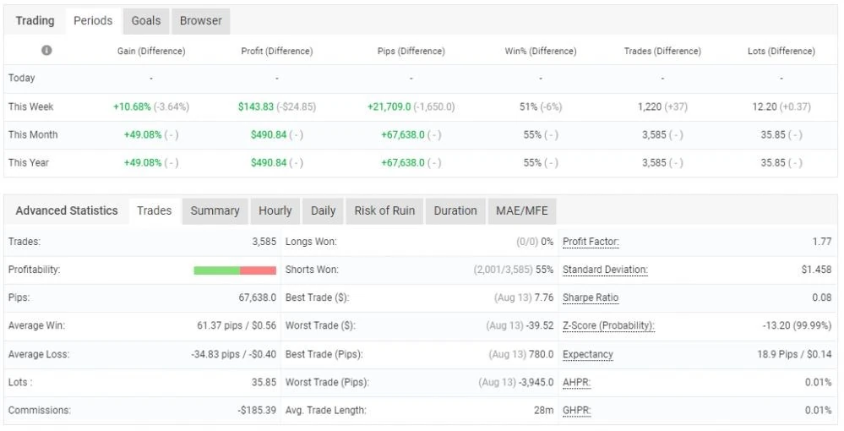Click the info icon in Periods header

[x=46, y=50]
